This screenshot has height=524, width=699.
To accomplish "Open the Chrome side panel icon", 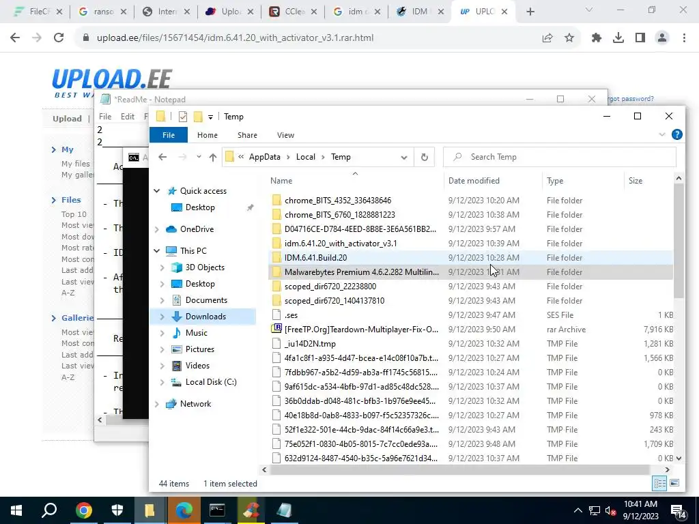I will (x=640, y=38).
